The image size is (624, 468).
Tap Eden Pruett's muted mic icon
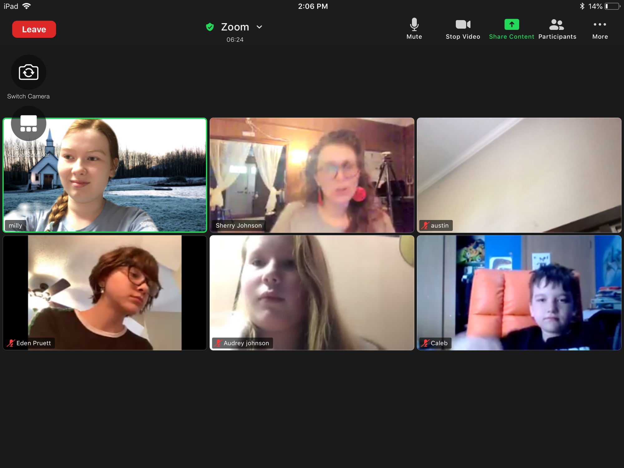point(11,343)
